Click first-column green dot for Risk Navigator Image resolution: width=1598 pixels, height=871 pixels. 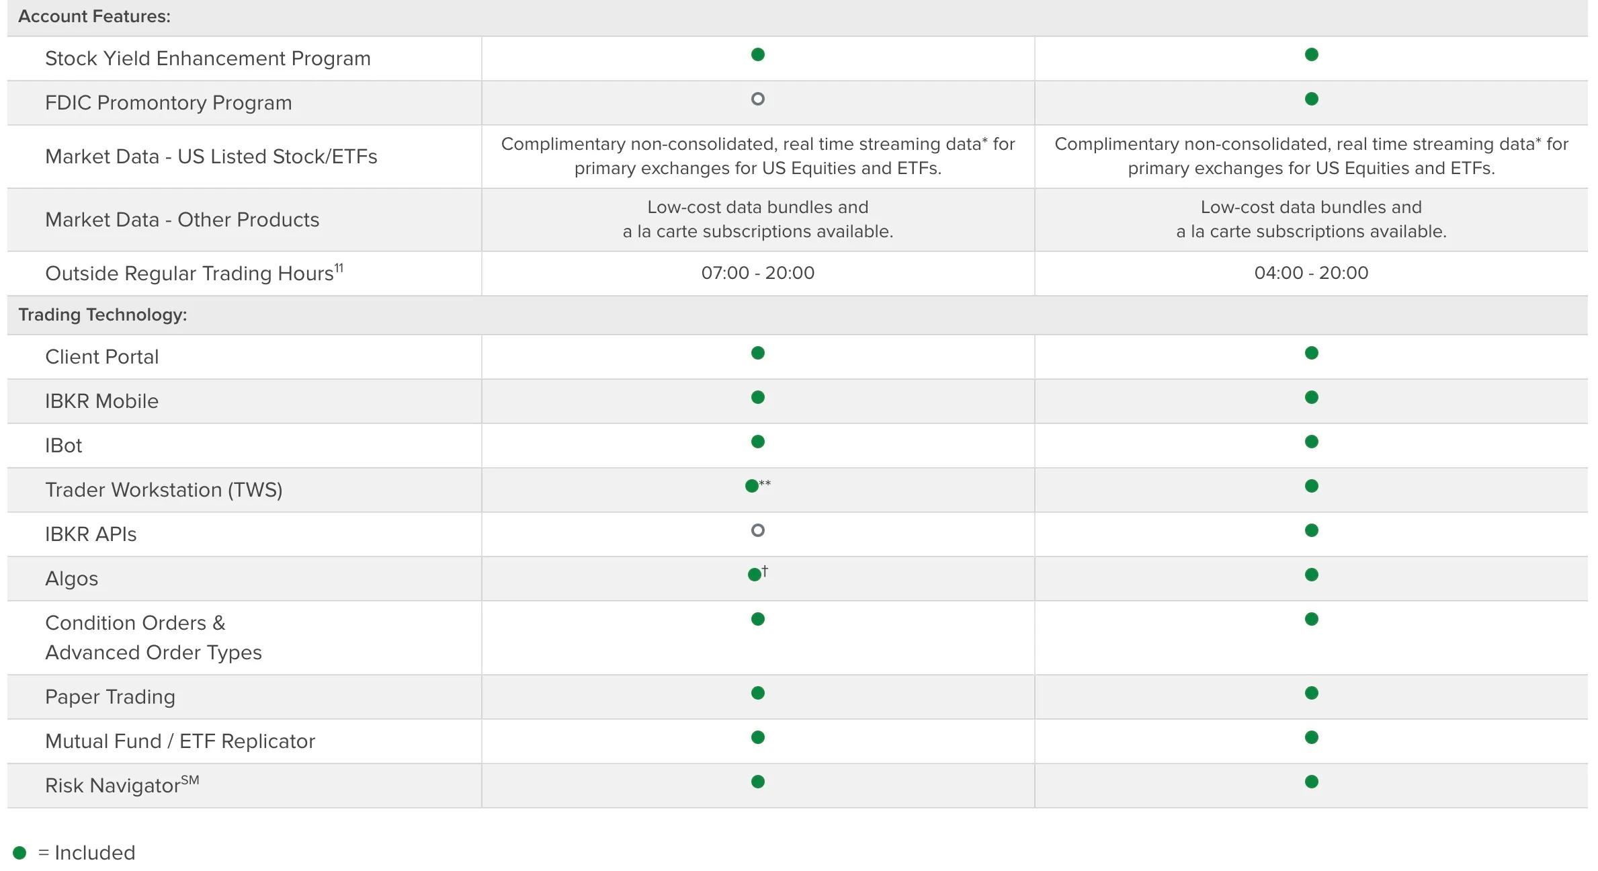[x=757, y=782]
